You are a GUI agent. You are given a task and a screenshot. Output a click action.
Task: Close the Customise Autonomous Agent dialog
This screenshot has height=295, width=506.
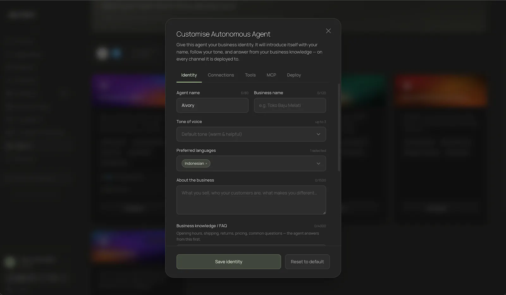coord(328,31)
